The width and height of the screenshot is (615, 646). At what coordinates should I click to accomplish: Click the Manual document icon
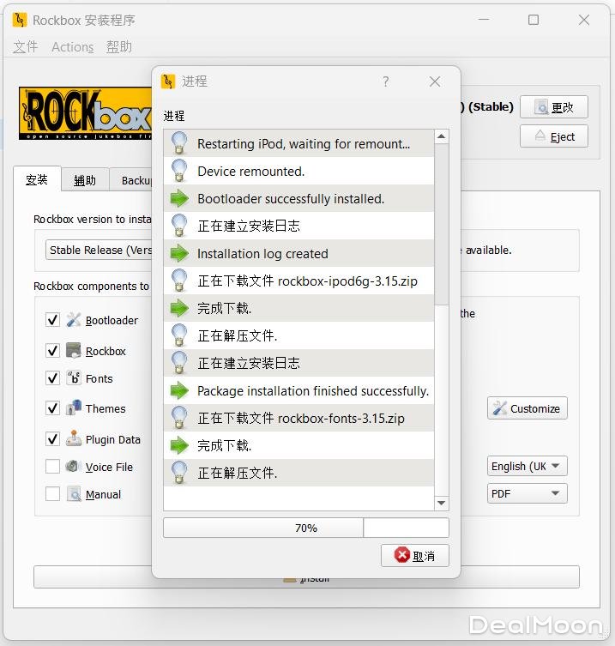(74, 495)
